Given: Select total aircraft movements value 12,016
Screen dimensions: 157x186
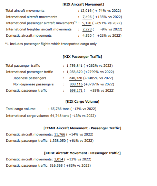Looking at the screenshot, I should point(86,11).
